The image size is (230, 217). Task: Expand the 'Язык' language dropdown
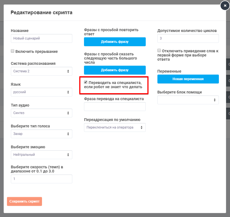point(41,92)
